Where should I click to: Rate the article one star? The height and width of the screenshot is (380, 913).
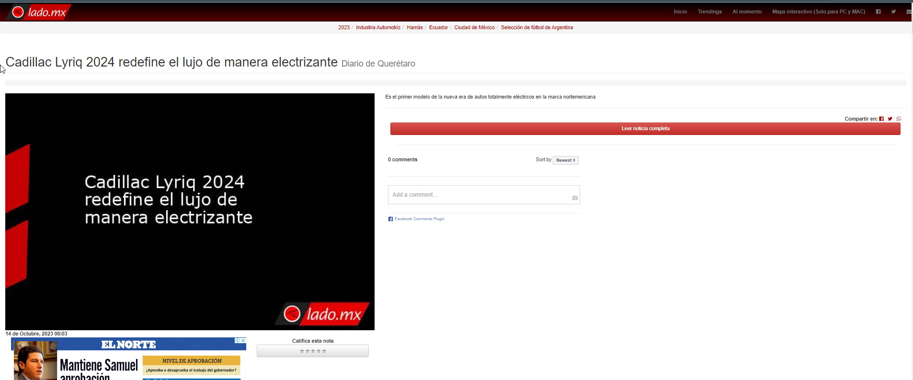[x=302, y=351]
